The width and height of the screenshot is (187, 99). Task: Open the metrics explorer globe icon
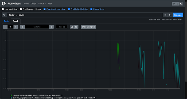(170, 15)
